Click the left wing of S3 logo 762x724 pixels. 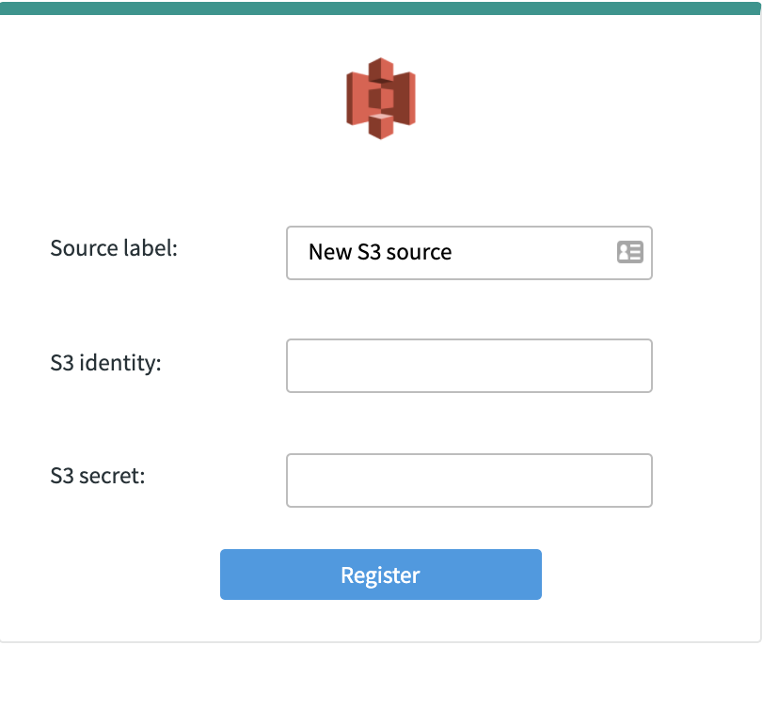click(x=357, y=99)
